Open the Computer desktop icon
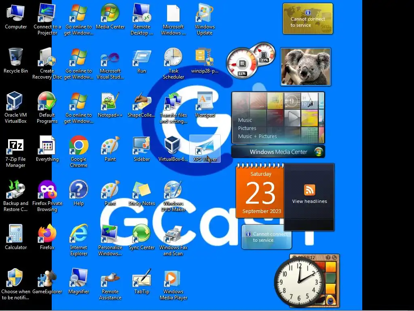 tap(16, 16)
